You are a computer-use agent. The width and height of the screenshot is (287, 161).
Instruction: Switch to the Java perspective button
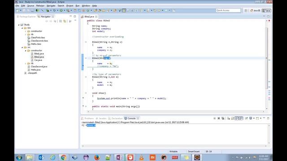(x=266, y=11)
